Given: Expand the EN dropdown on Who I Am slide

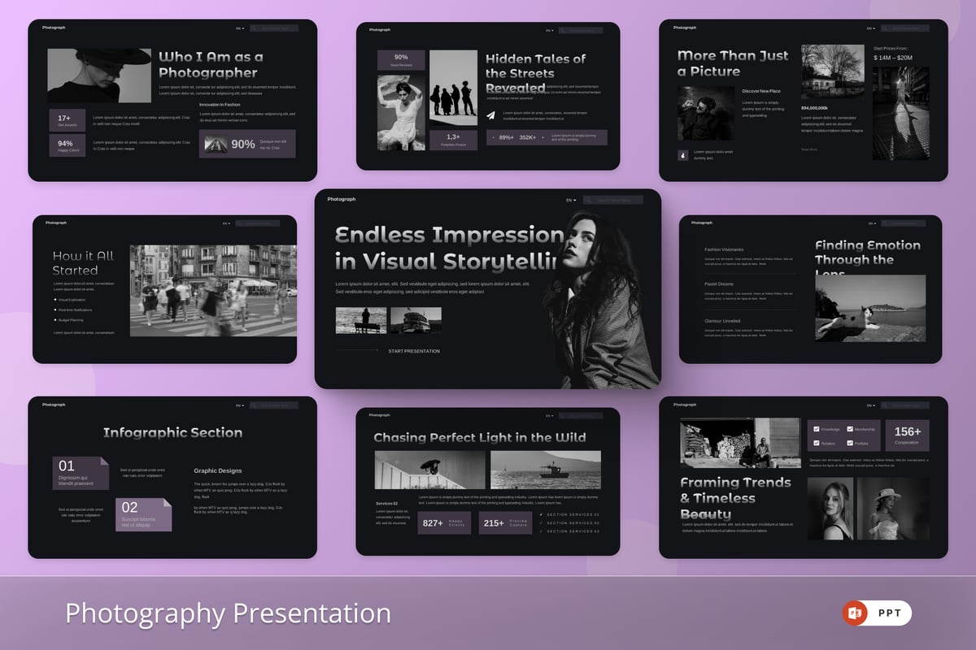Looking at the screenshot, I should tap(240, 28).
